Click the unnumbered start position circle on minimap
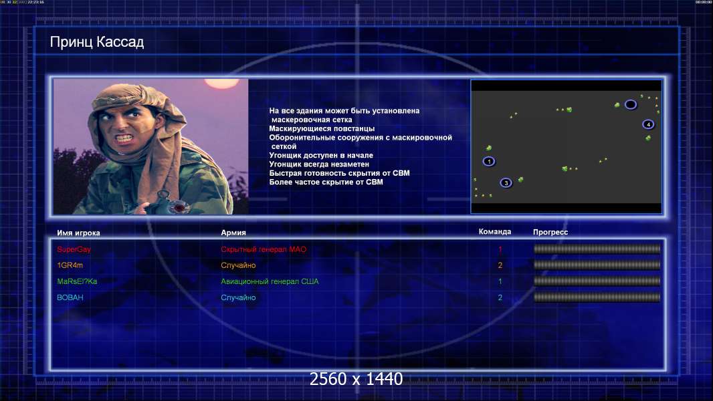This screenshot has width=713, height=401. pos(630,104)
